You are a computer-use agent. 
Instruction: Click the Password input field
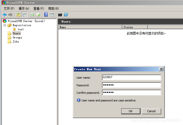tap(131, 85)
